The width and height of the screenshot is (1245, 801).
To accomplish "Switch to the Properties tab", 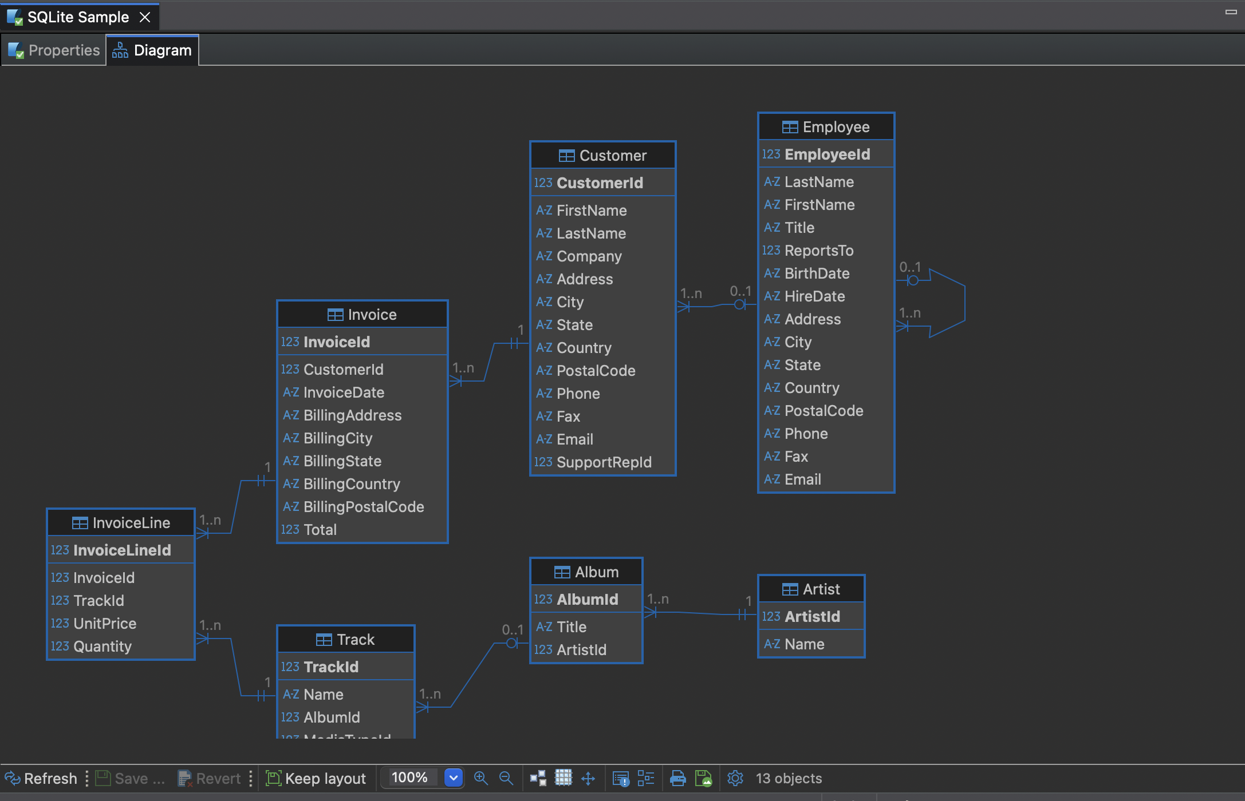I will point(54,50).
